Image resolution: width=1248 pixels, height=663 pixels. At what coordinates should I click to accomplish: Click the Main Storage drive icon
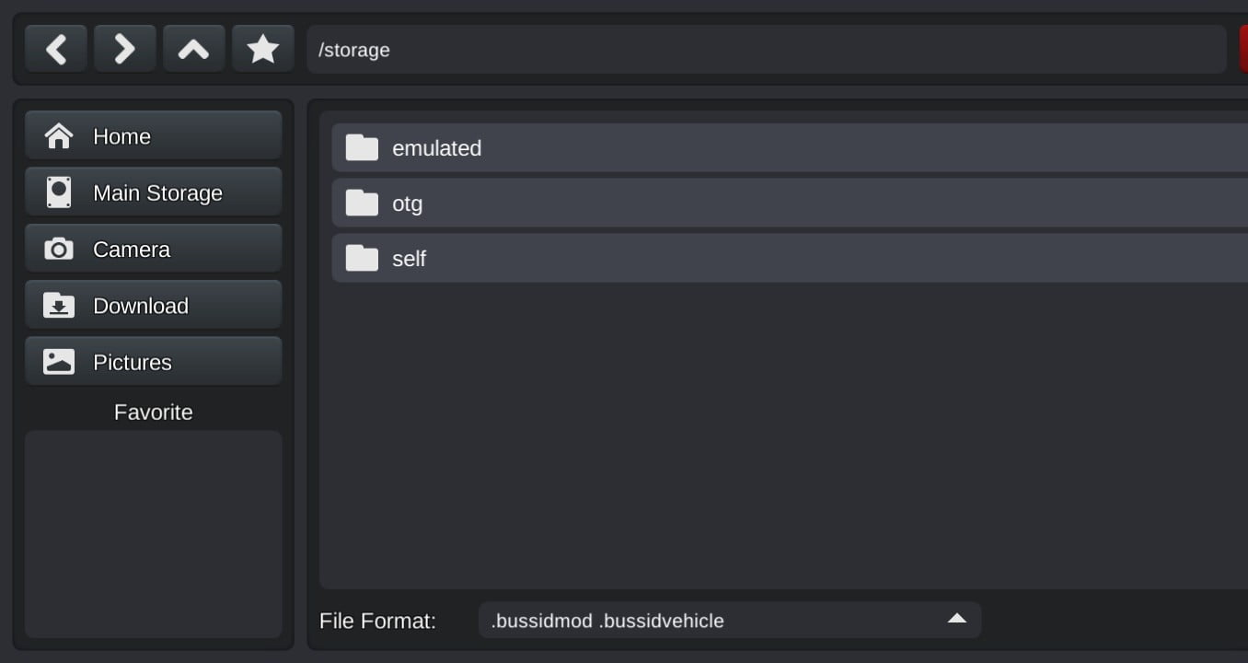pyautogui.click(x=59, y=192)
